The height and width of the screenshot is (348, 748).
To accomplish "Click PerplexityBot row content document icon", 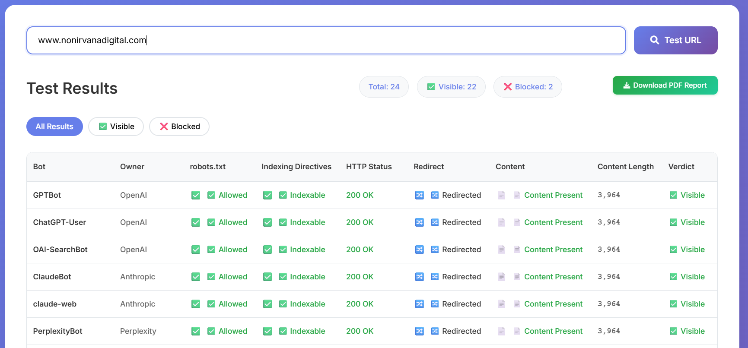I will click(502, 331).
